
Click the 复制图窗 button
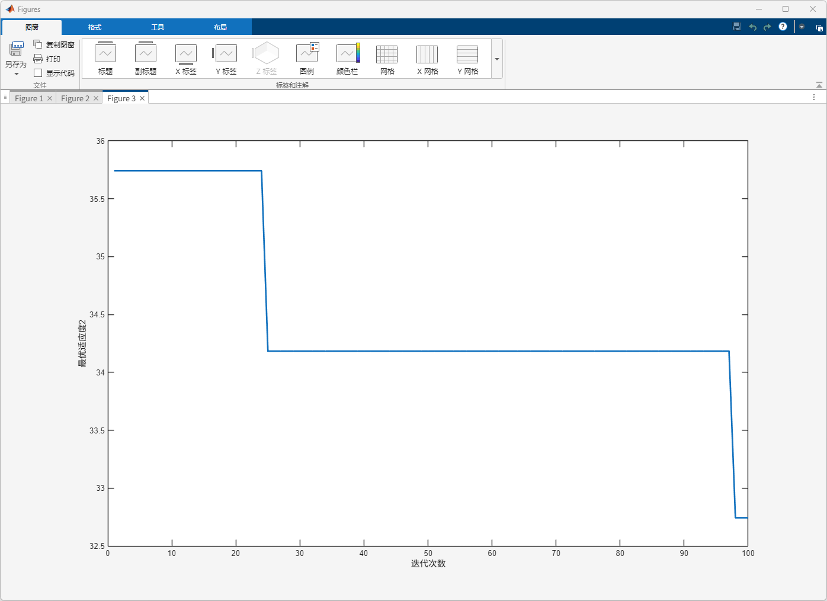point(54,45)
